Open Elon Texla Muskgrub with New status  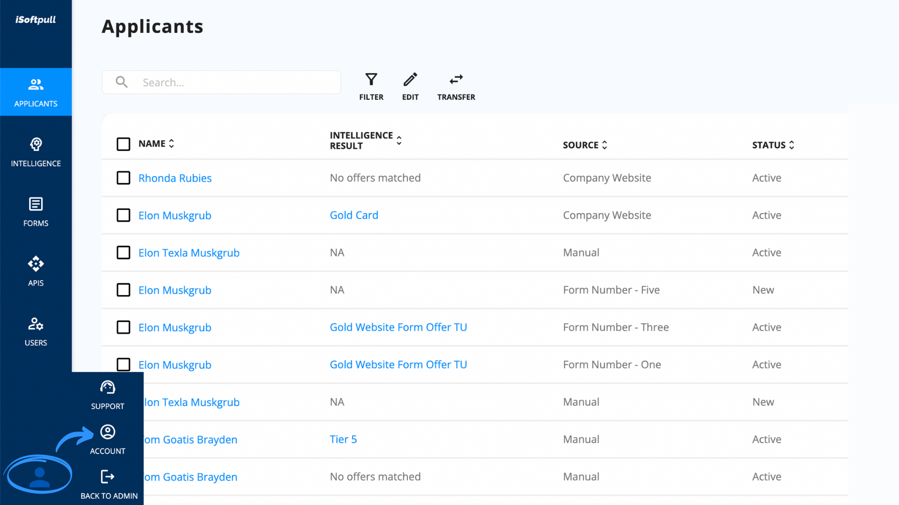click(192, 402)
